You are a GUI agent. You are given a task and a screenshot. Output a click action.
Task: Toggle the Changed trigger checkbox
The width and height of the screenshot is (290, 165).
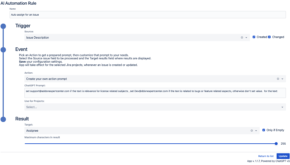point(269,37)
